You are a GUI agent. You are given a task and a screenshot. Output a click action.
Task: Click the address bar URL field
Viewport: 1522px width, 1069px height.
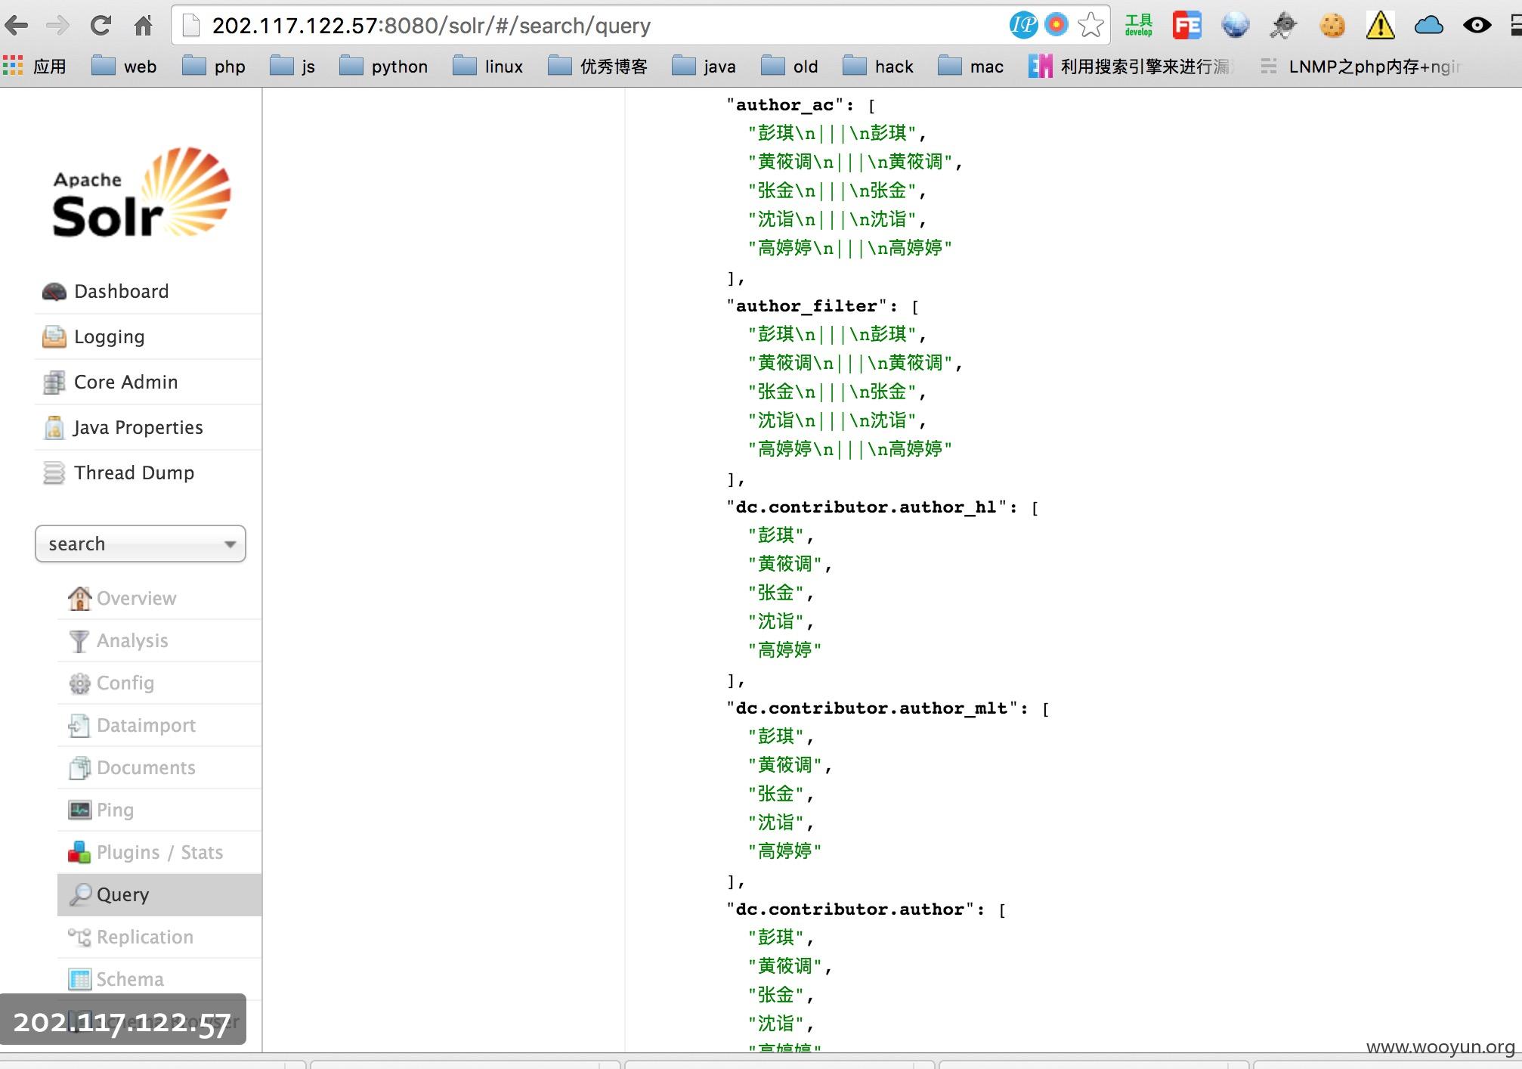point(589,26)
